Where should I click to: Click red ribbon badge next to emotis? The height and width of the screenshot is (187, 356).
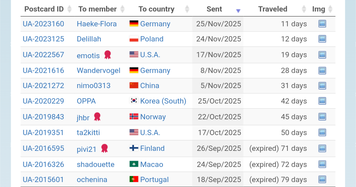(107, 55)
